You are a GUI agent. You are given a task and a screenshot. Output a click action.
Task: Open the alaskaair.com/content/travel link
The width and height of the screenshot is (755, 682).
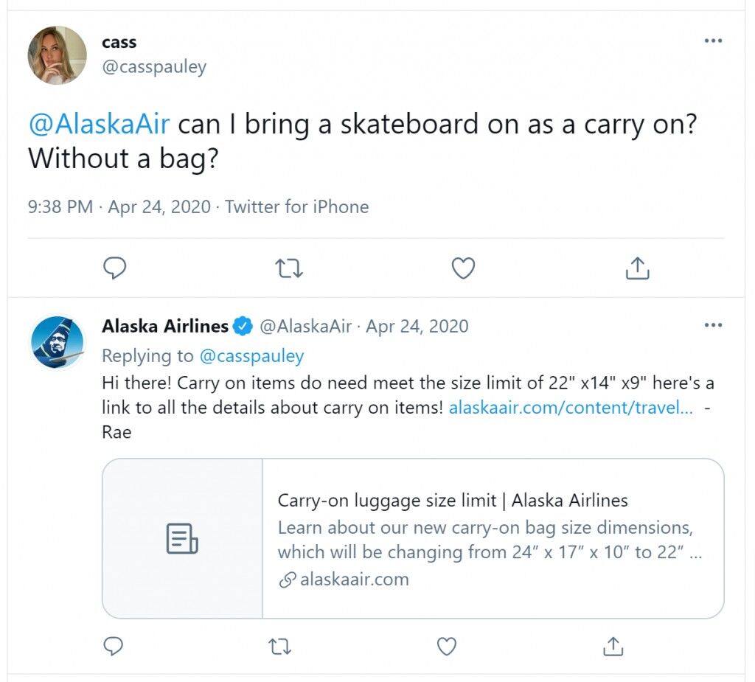coord(571,408)
